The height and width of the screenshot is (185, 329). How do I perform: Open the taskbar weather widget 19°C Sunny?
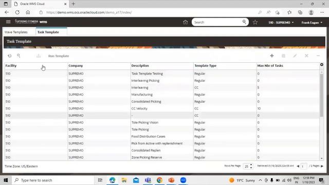[242, 180]
